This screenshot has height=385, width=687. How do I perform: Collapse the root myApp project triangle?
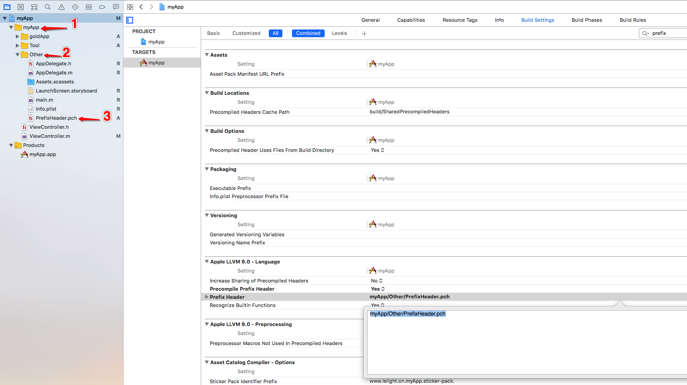point(5,18)
